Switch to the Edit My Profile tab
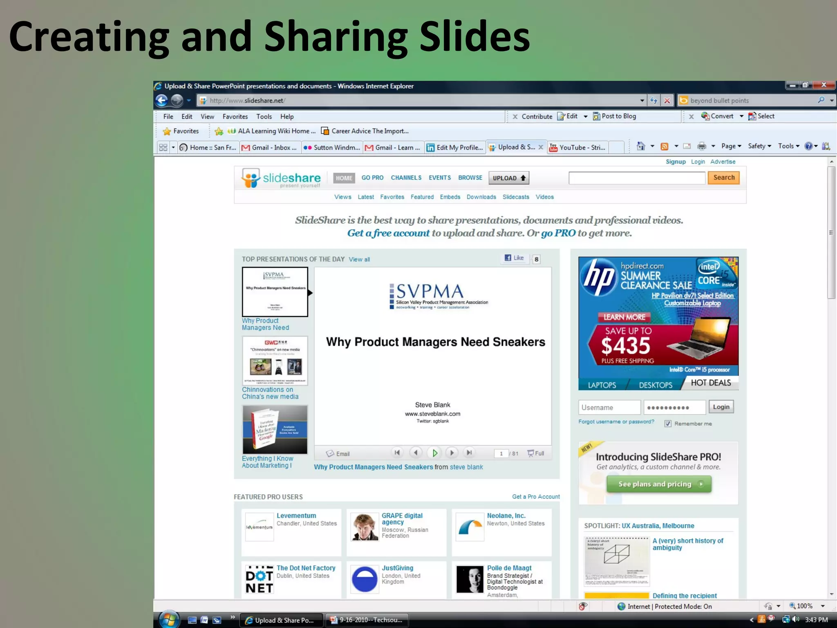Image resolution: width=837 pixels, height=628 pixels. coord(455,147)
